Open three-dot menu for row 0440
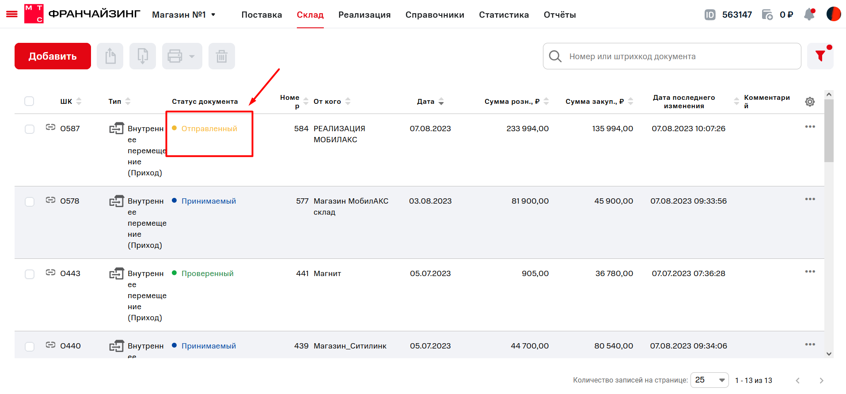This screenshot has width=846, height=394. click(810, 345)
